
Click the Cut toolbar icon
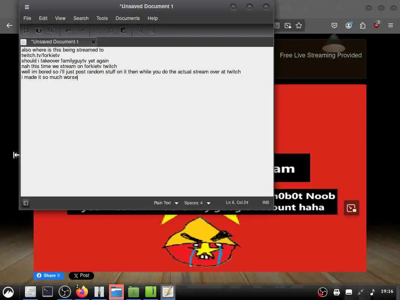coord(98,30)
